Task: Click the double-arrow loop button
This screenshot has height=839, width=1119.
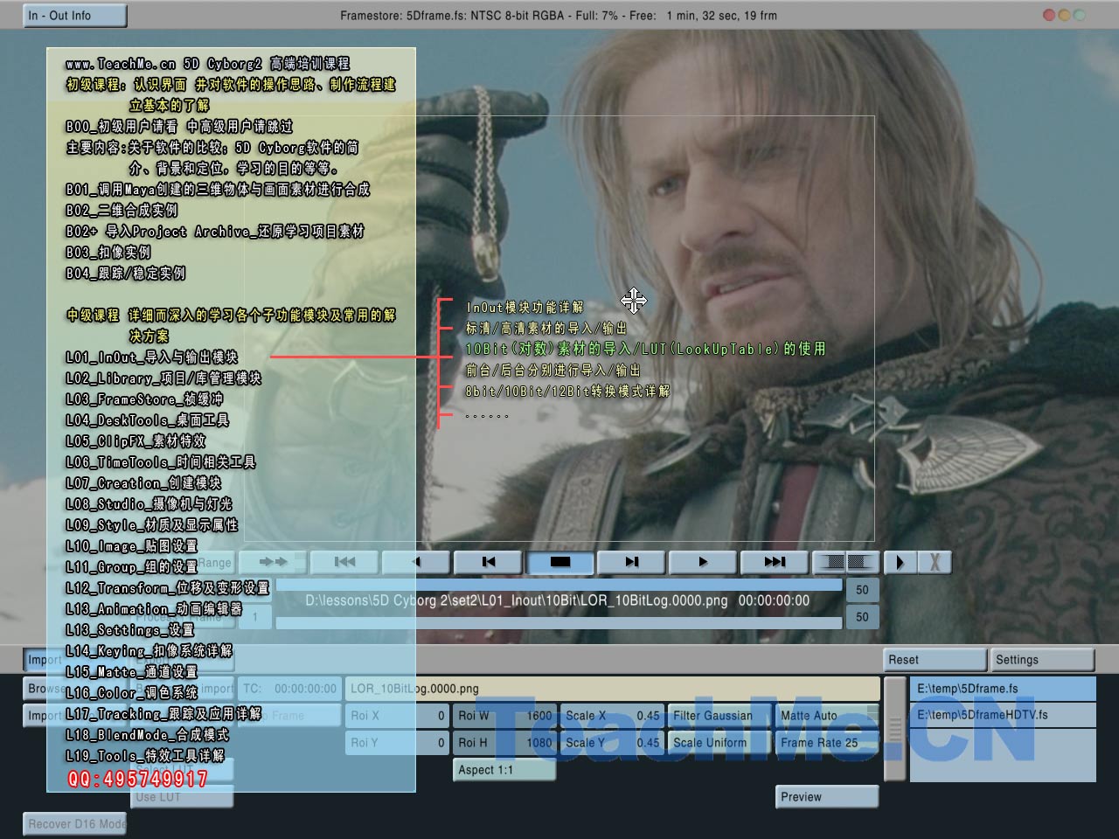Action: point(274,562)
